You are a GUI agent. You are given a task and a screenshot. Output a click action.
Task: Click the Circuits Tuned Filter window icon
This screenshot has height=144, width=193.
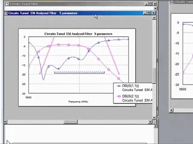[x=7, y=4]
